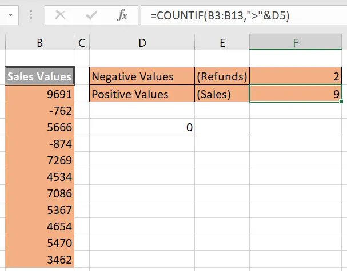
Task: Select the highlighted column F header
Action: point(296,42)
